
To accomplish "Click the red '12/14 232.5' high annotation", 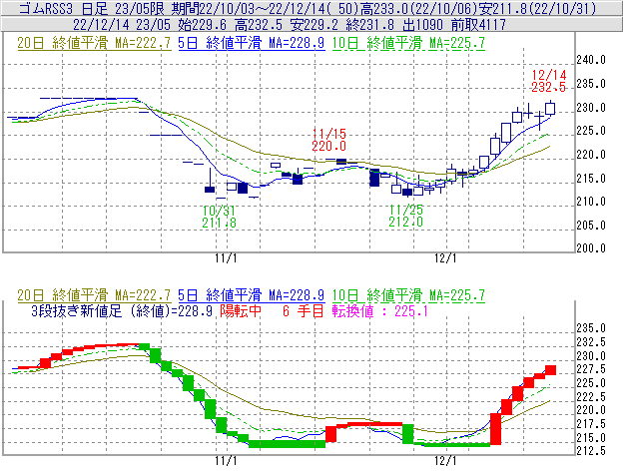I will point(549,81).
